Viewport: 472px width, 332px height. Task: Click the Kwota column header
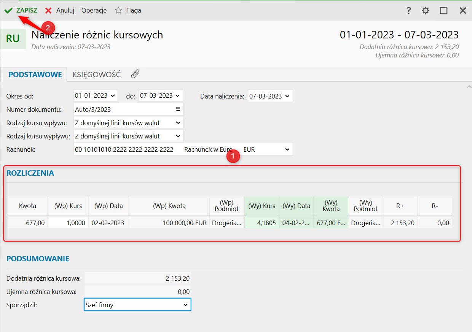27,206
